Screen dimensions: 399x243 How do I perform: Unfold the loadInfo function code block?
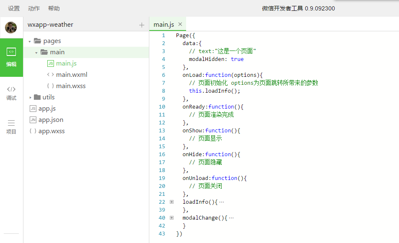point(172,202)
